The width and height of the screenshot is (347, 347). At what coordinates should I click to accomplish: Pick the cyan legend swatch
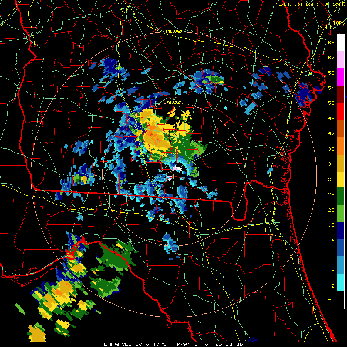(340, 283)
